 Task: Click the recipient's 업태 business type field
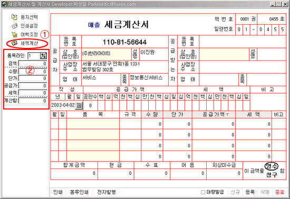(x=219, y=79)
